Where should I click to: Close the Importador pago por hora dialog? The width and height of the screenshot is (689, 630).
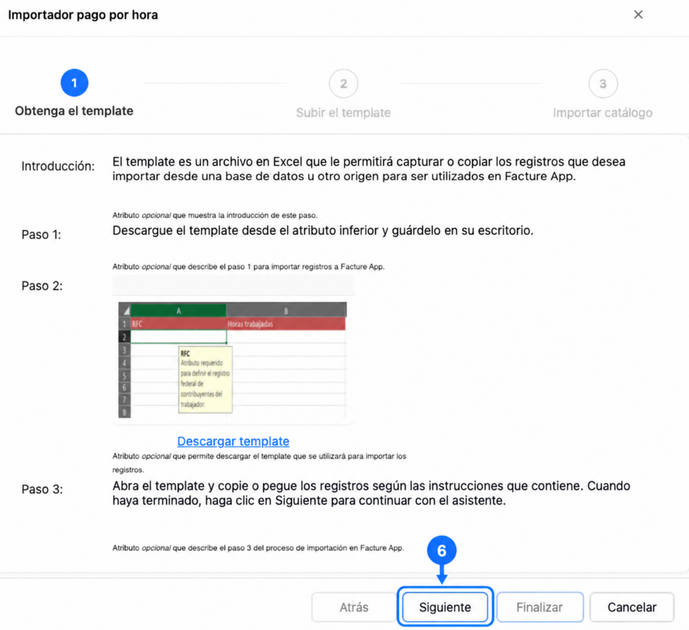[638, 15]
